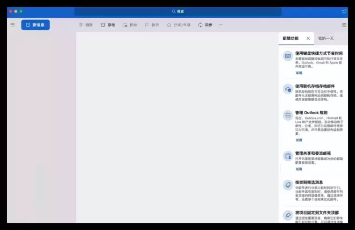Select the 新增功能 tab
This screenshot has width=355, height=230.
tap(291, 38)
